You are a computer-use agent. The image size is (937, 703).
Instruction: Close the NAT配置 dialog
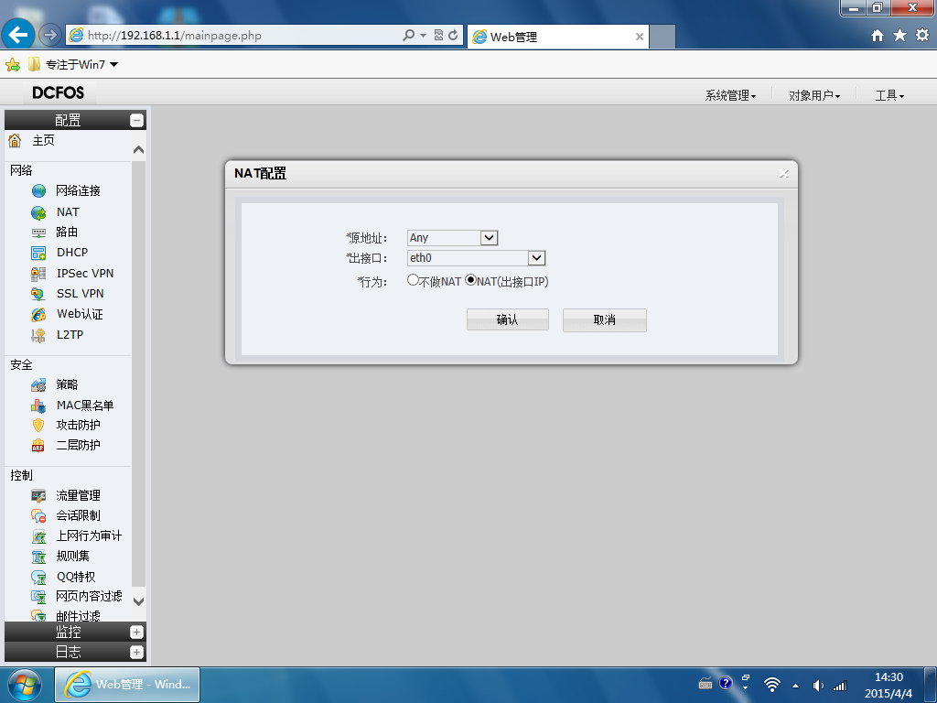click(783, 173)
